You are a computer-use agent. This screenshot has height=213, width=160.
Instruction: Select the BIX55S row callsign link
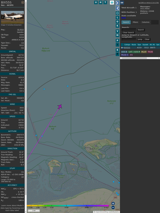127,48
